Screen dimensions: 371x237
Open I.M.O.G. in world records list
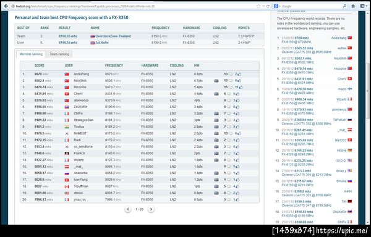pos(341,160)
